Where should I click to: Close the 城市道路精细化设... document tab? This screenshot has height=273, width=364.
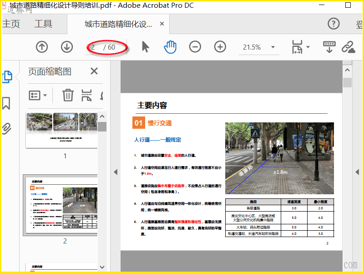(x=162, y=24)
